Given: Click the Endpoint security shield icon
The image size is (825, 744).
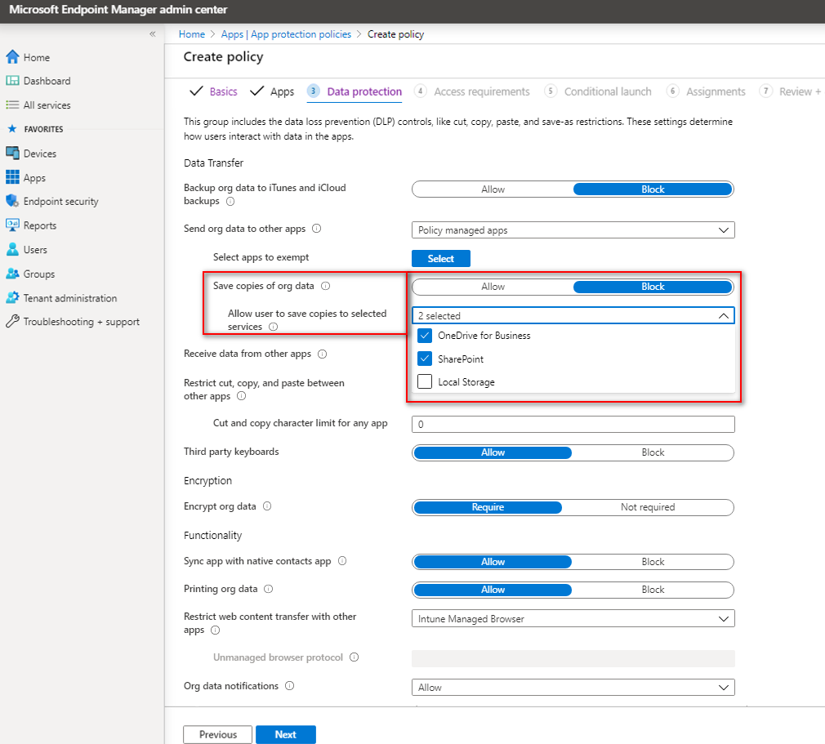Looking at the screenshot, I should [x=12, y=201].
